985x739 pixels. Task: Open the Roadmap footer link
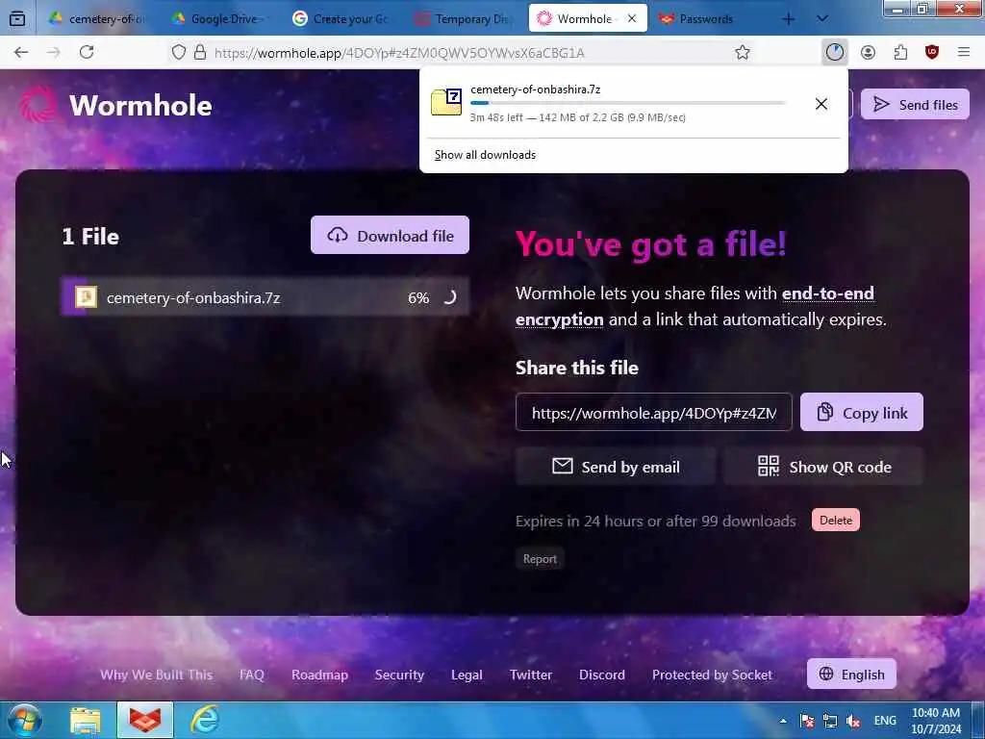319,675
